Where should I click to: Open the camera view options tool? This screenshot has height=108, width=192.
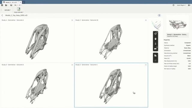coord(155,49)
